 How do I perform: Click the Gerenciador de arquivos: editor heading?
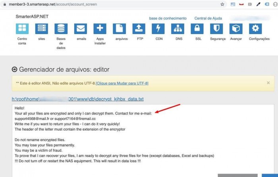pos(64,69)
